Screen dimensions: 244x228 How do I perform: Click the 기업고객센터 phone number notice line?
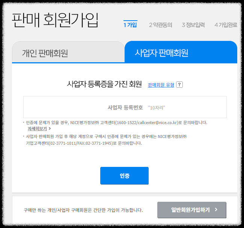pyautogui.click(x=84, y=143)
